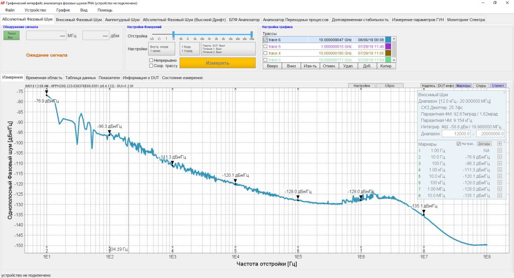This screenshot has width=514, height=278.
Task: Remove marker 8 with its minus button
Action: pos(499,195)
